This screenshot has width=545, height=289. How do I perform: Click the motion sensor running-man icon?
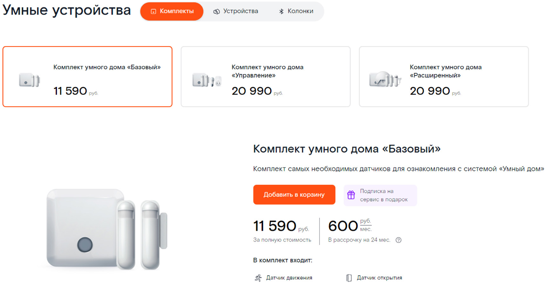(x=258, y=278)
